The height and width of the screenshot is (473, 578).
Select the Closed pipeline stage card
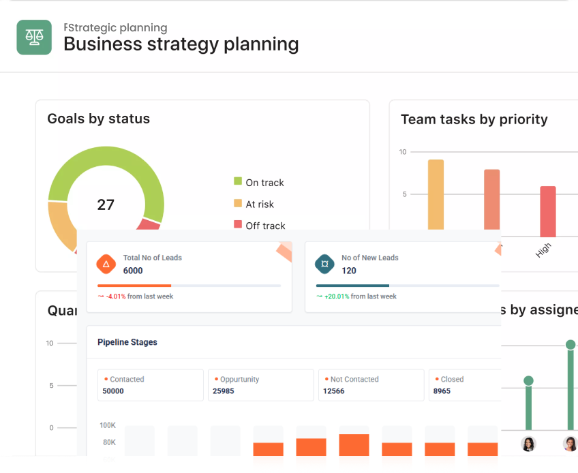click(464, 385)
